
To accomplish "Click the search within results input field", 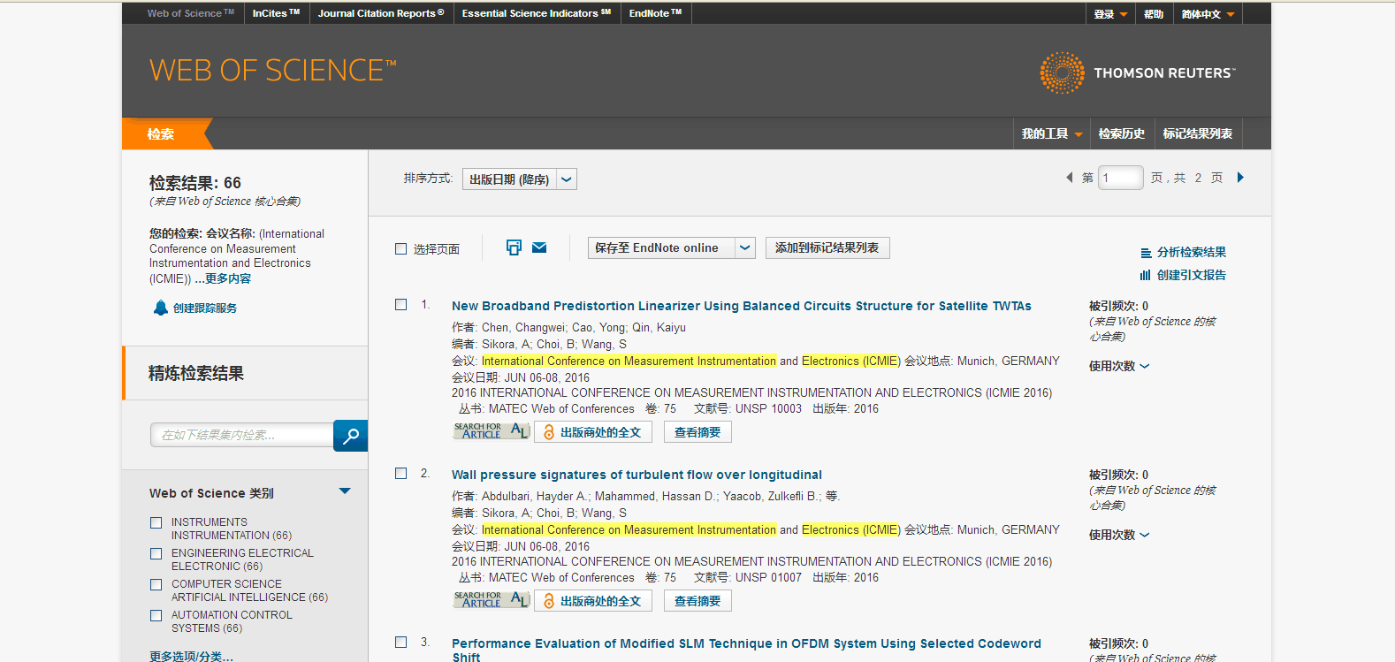I will pos(242,435).
